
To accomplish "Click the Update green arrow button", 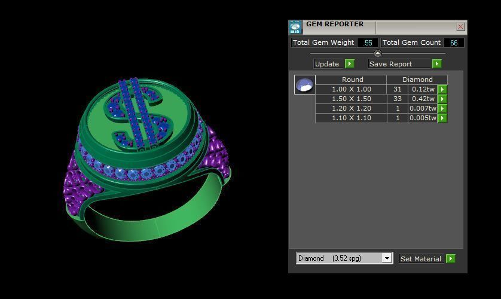I will coord(350,63).
